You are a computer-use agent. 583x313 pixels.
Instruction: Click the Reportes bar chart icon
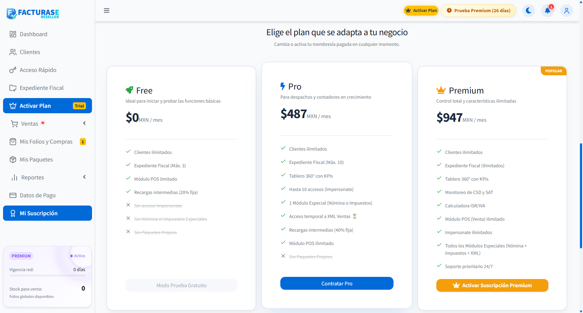tap(14, 178)
